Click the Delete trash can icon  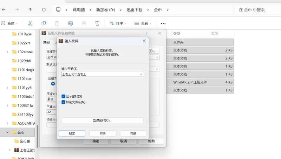click(x=97, y=23)
